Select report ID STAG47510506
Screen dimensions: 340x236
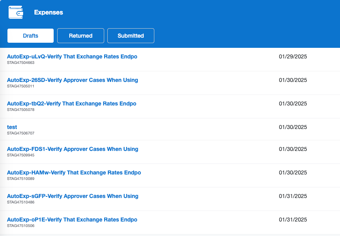click(21, 225)
